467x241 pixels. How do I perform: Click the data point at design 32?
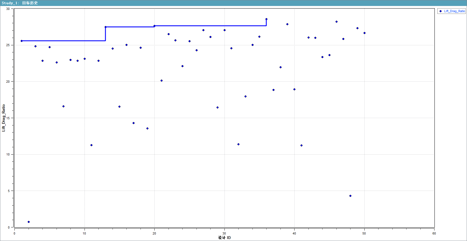pos(238,144)
